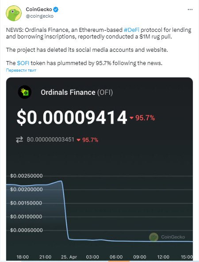Image resolution: width=199 pixels, height=262 pixels.
Task: Click the small red arrow by BTC change
Action: (78, 140)
